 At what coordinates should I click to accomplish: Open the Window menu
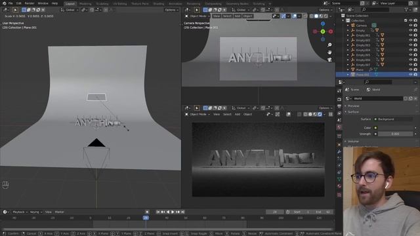[43, 3]
